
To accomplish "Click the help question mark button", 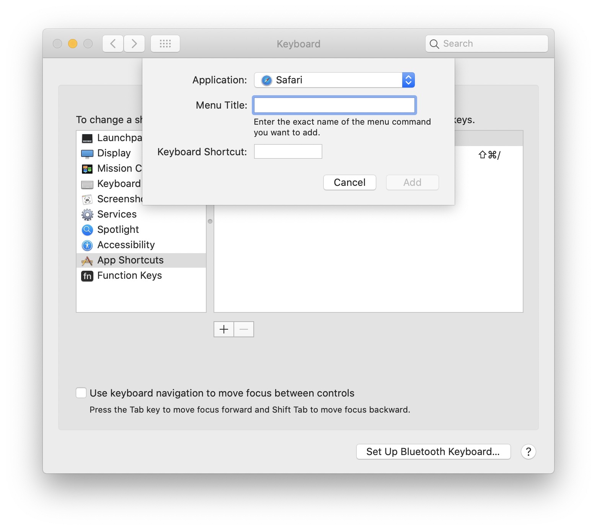I will [528, 452].
